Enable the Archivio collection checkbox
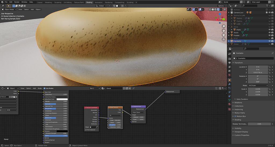This screenshot has width=275, height=147. point(267,10)
